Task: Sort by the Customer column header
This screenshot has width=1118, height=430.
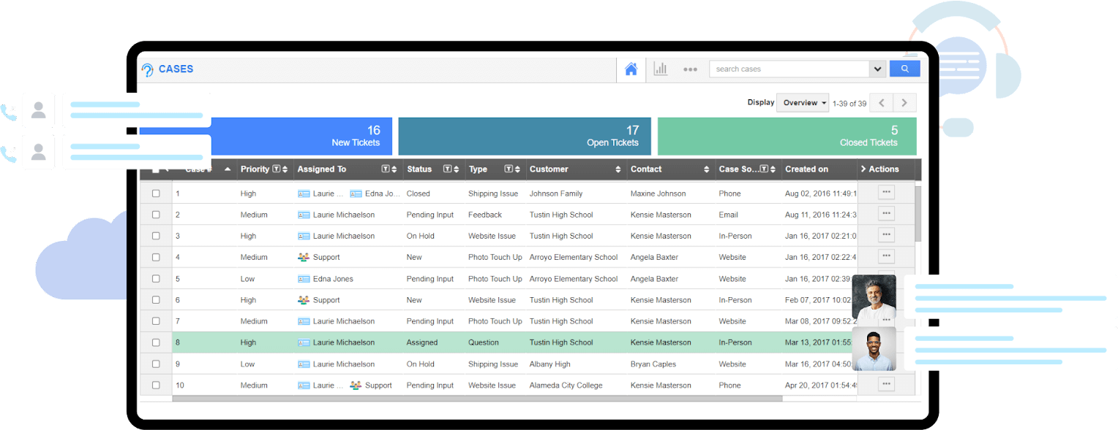Action: [x=549, y=169]
